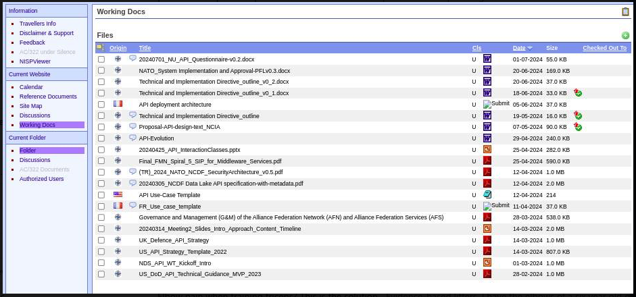The image size is (636, 297).
Task: Click the green add file icon
Action: [x=625, y=36]
